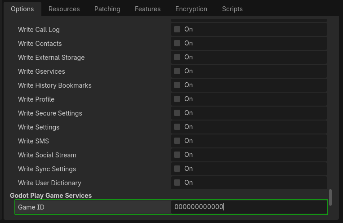The height and width of the screenshot is (223, 343).
Task: Click the Write User Dictionary label
Action: 49,183
